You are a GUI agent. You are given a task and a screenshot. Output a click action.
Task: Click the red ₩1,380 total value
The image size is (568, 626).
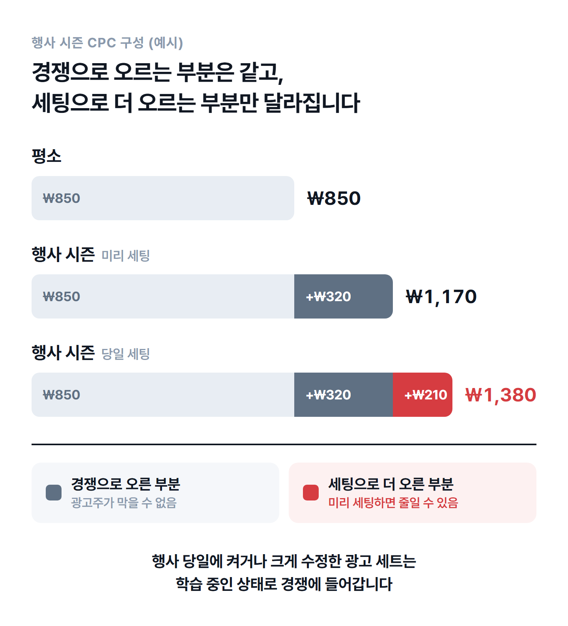click(x=501, y=395)
